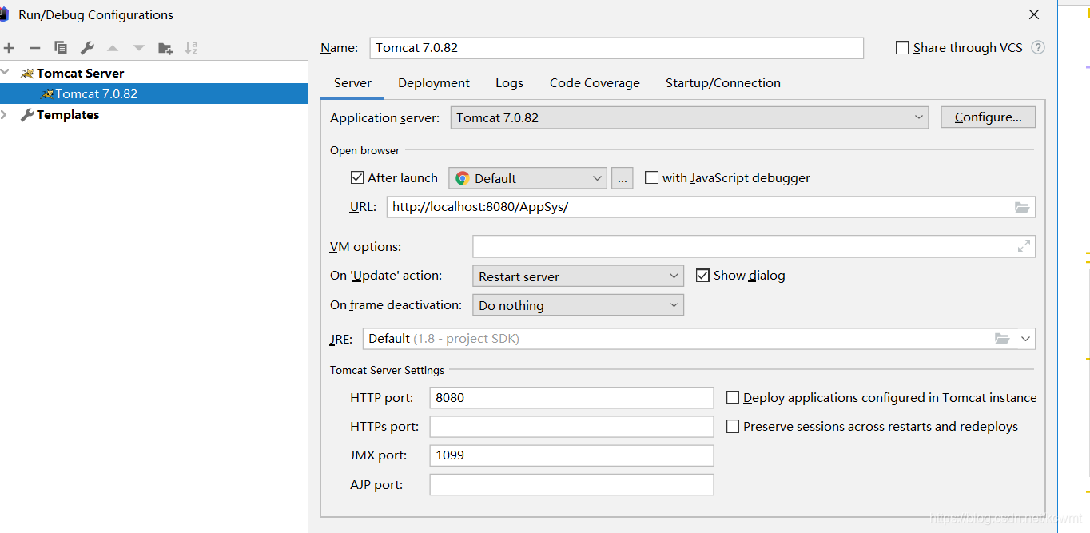Switch to the Deployment tab
Image resolution: width=1090 pixels, height=533 pixels.
(x=434, y=83)
